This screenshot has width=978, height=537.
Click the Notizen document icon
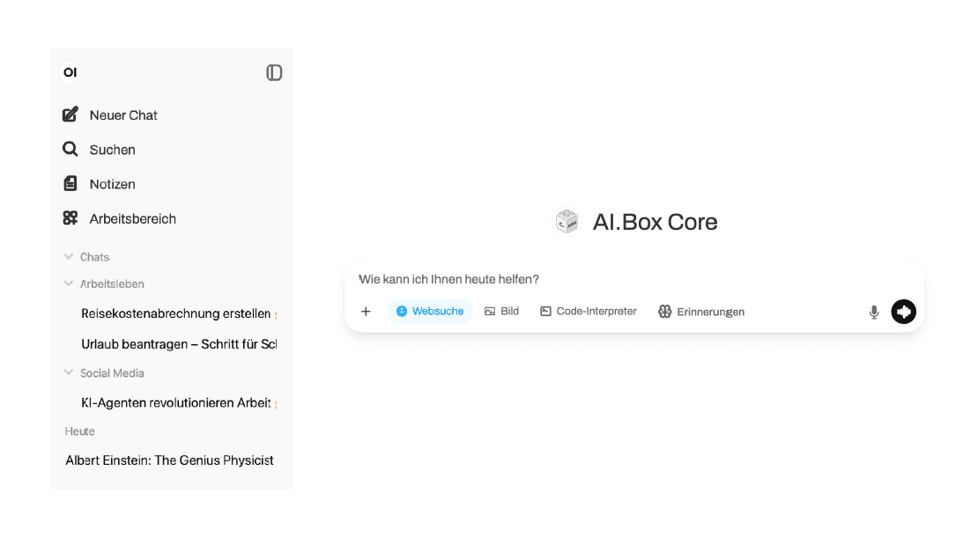[x=70, y=184]
